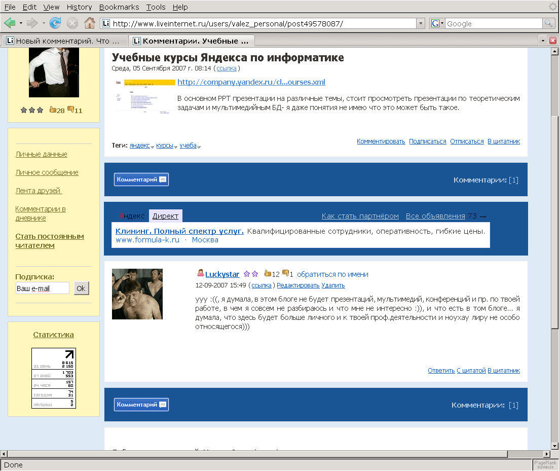
Task: Delete the comment via Удалить link
Action: [333, 285]
